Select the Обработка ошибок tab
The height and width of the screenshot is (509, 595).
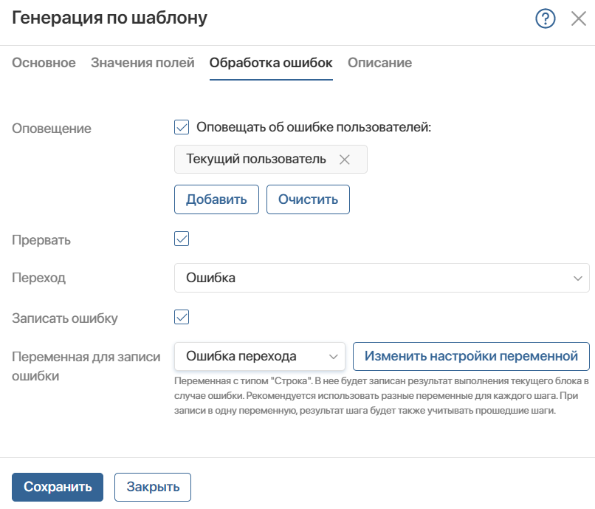[271, 63]
